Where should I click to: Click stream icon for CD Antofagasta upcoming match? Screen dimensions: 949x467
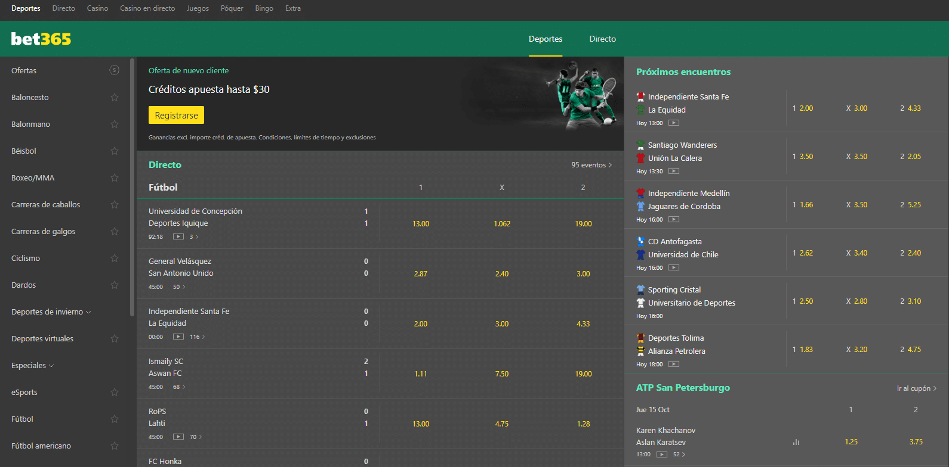point(674,267)
